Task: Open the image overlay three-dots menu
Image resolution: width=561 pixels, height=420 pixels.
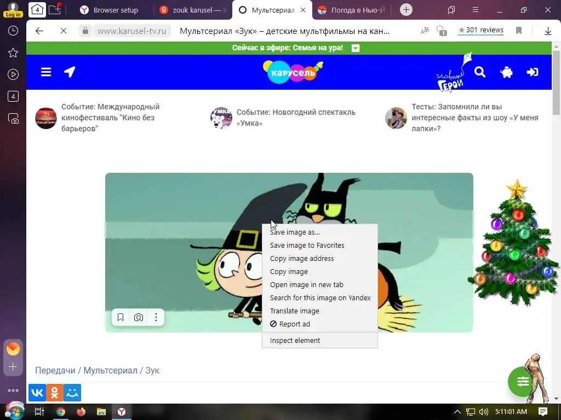Action: pyautogui.click(x=156, y=317)
